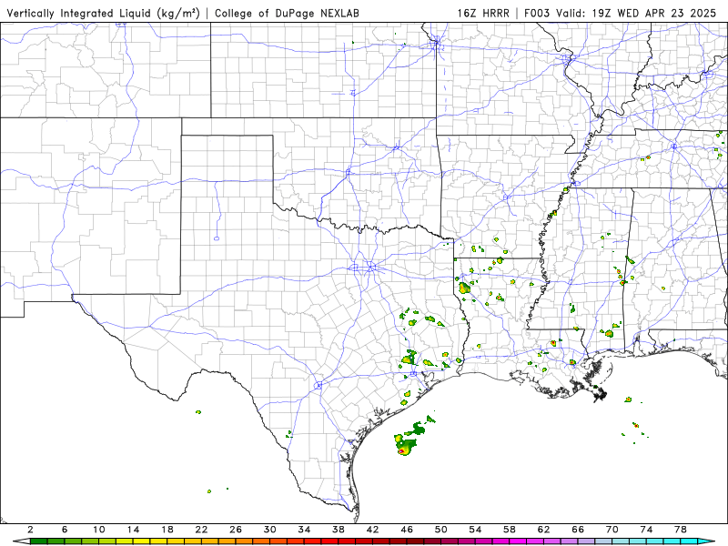Click the color bar label '54'

coord(475,530)
